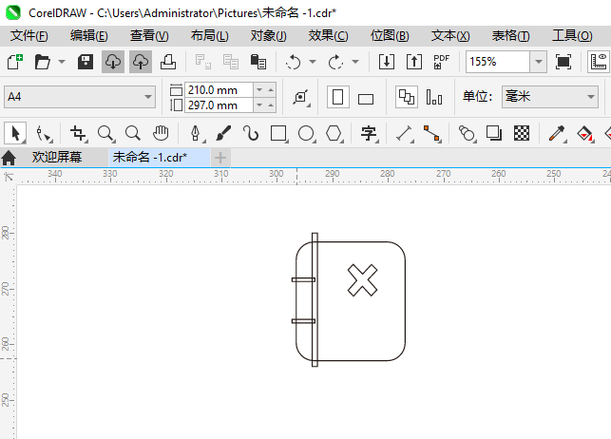Select the Zoom tool with flyout
Viewport: 611px width, 439px height.
(x=105, y=133)
